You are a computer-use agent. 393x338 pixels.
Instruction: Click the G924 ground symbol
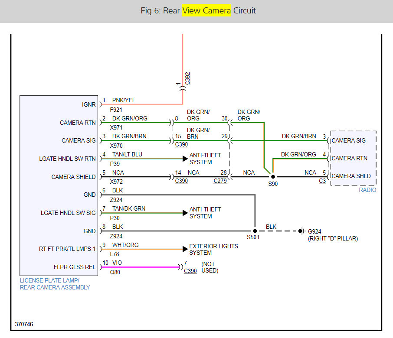[x=302, y=231]
